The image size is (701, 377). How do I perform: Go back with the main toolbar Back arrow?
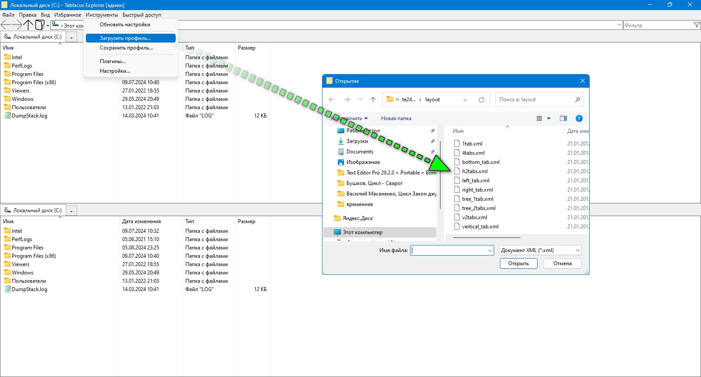6,25
